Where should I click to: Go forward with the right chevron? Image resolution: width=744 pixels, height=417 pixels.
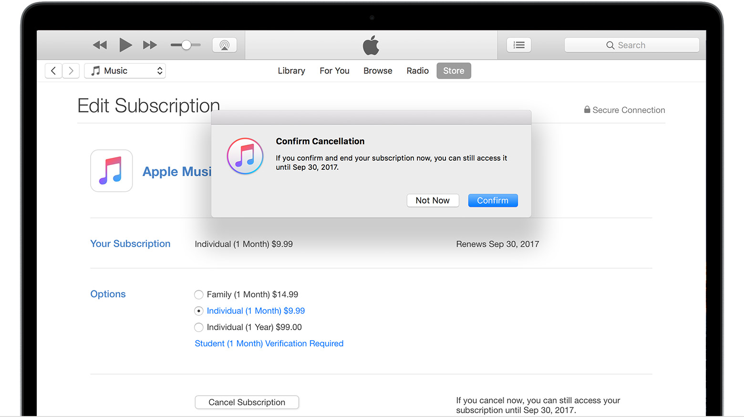(x=71, y=71)
